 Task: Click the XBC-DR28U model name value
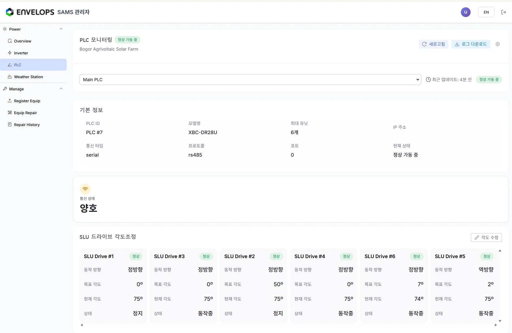pos(203,133)
